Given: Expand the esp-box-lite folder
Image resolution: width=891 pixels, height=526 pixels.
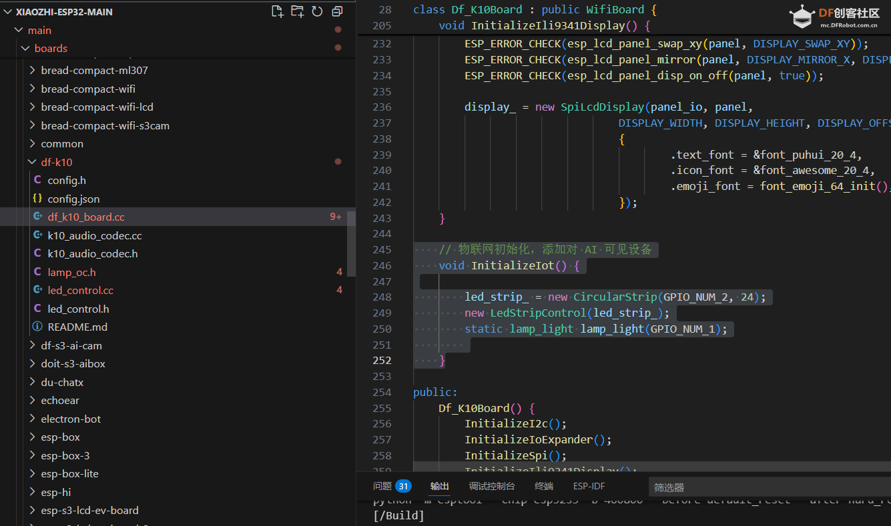Looking at the screenshot, I should click(x=33, y=474).
